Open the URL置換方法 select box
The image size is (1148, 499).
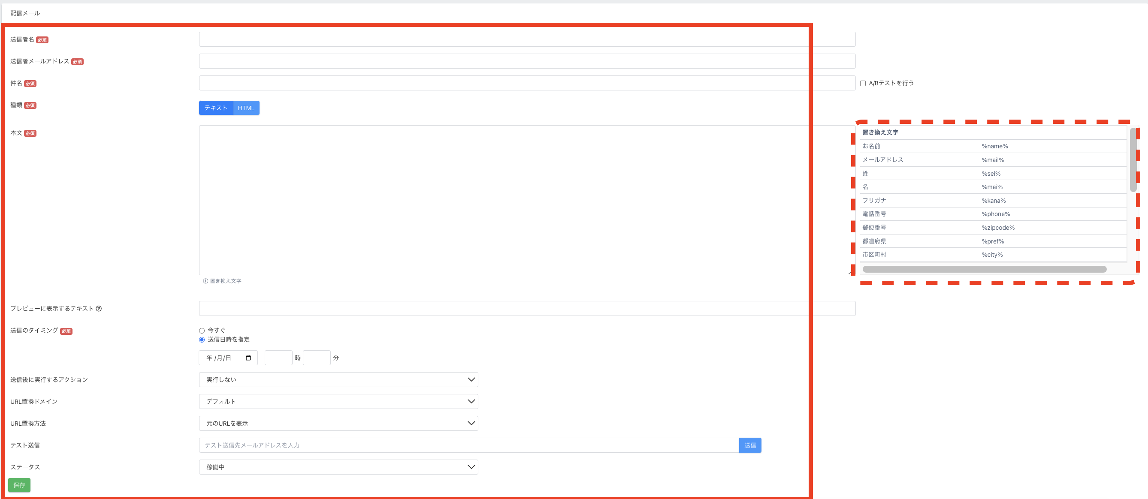click(338, 423)
